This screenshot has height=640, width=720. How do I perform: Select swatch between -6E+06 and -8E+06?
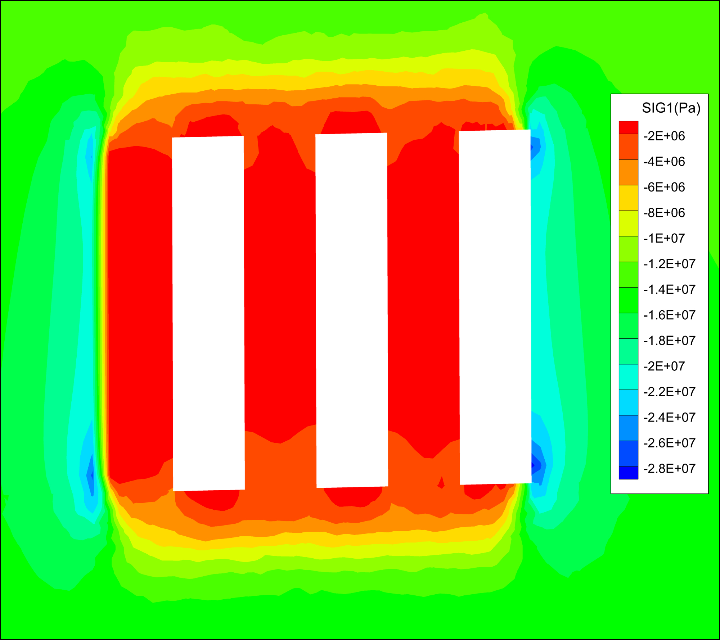(x=628, y=198)
